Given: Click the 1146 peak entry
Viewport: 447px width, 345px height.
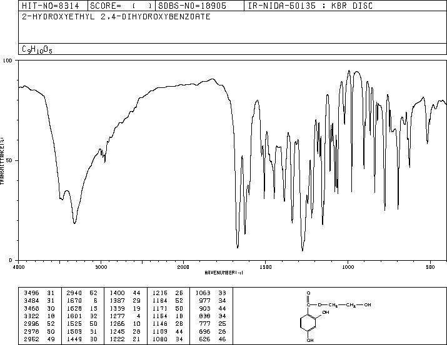Looking at the screenshot, I should click(x=168, y=324).
